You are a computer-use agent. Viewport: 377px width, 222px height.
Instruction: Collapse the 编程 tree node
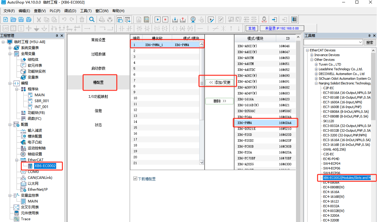pyautogui.click(x=10, y=83)
